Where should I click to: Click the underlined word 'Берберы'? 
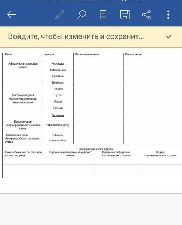(x=58, y=82)
